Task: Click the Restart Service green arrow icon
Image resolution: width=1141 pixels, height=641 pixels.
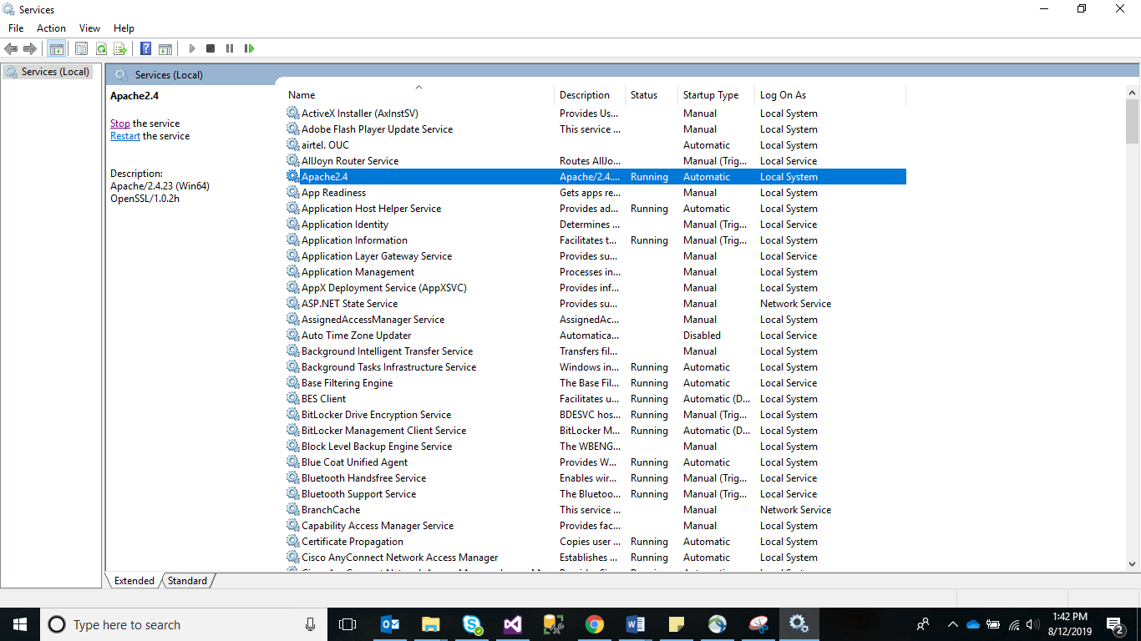Action: point(249,49)
